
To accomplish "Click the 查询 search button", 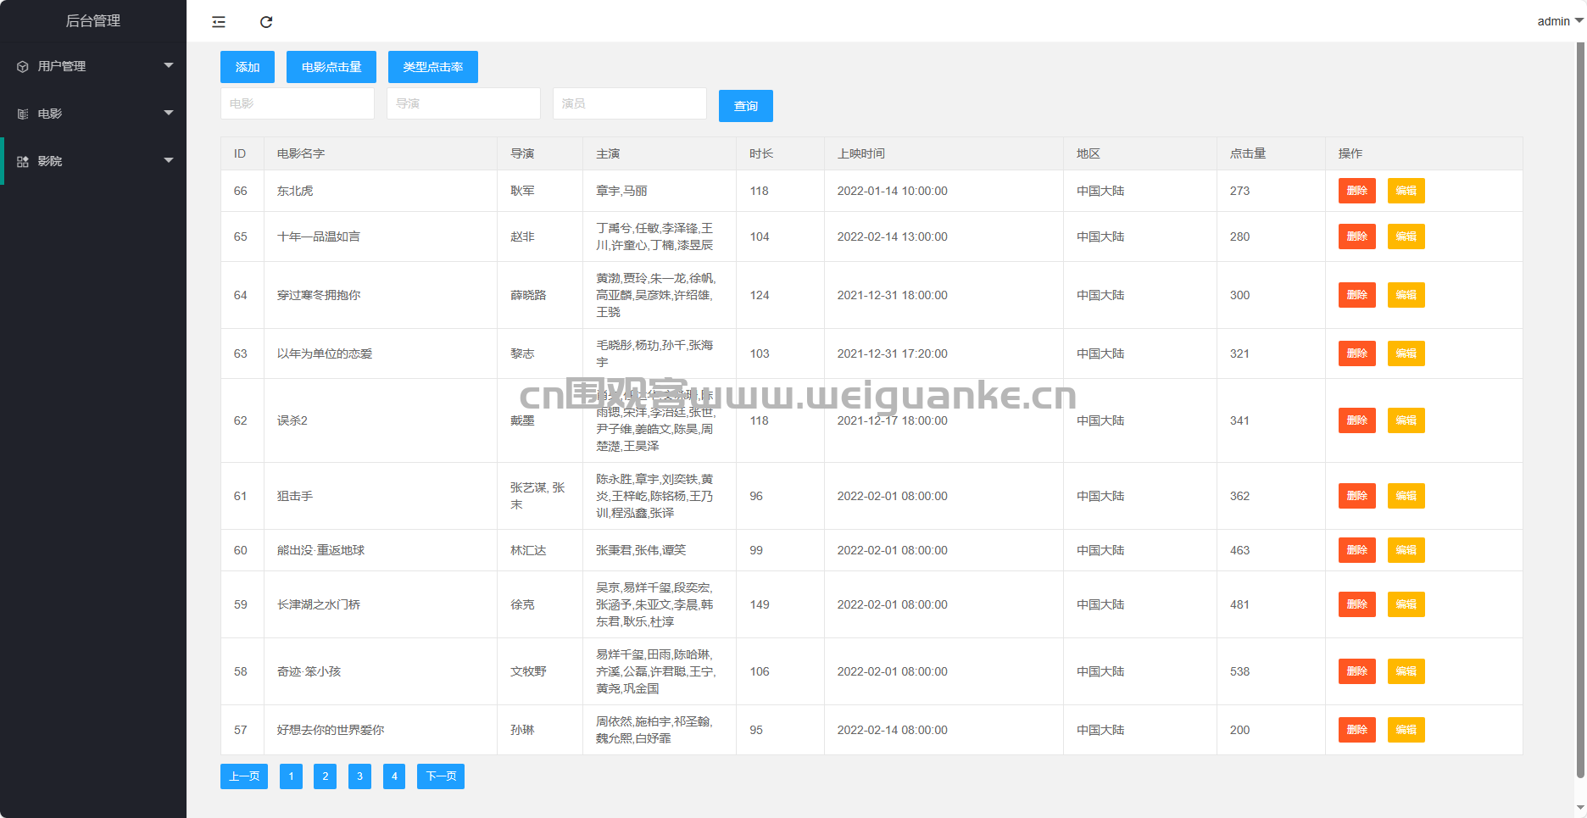I will coord(745,106).
